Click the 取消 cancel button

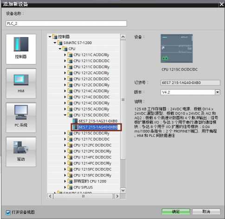206,212
